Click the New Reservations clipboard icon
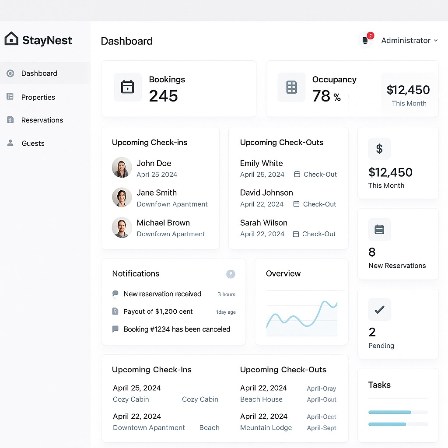Viewport: 448px width, 448px height. pos(379,229)
